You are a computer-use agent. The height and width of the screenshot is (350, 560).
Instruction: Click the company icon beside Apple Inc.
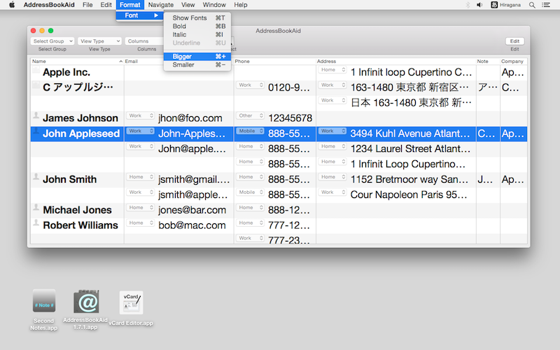tap(36, 69)
